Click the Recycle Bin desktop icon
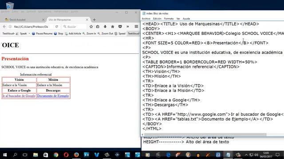Image resolution: width=284 pixels, height=159 pixels. (9, 5)
